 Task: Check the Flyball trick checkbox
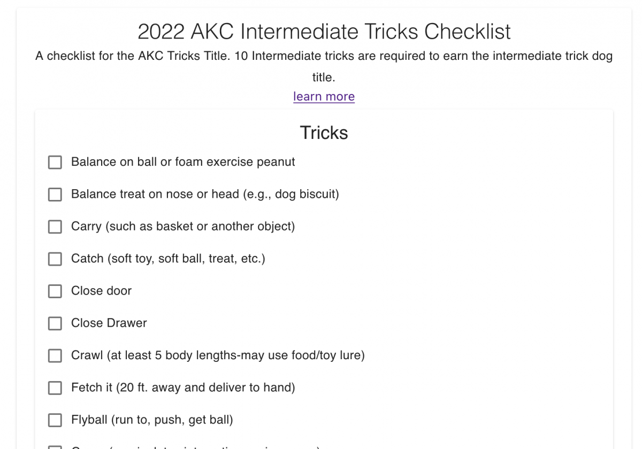[x=55, y=420]
